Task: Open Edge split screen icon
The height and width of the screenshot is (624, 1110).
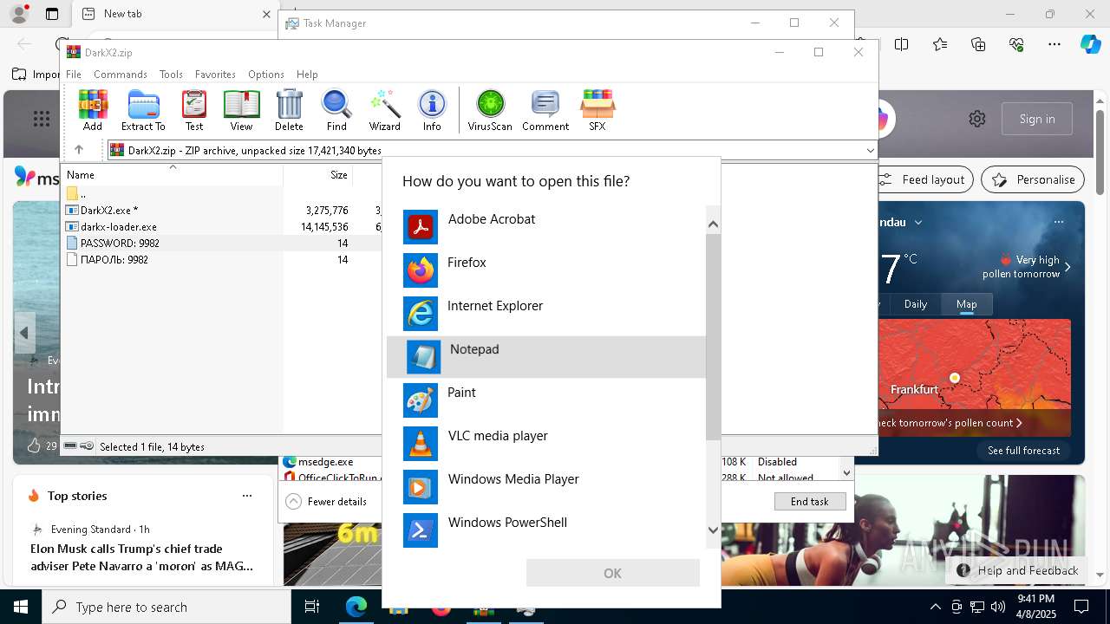Action: click(902, 44)
